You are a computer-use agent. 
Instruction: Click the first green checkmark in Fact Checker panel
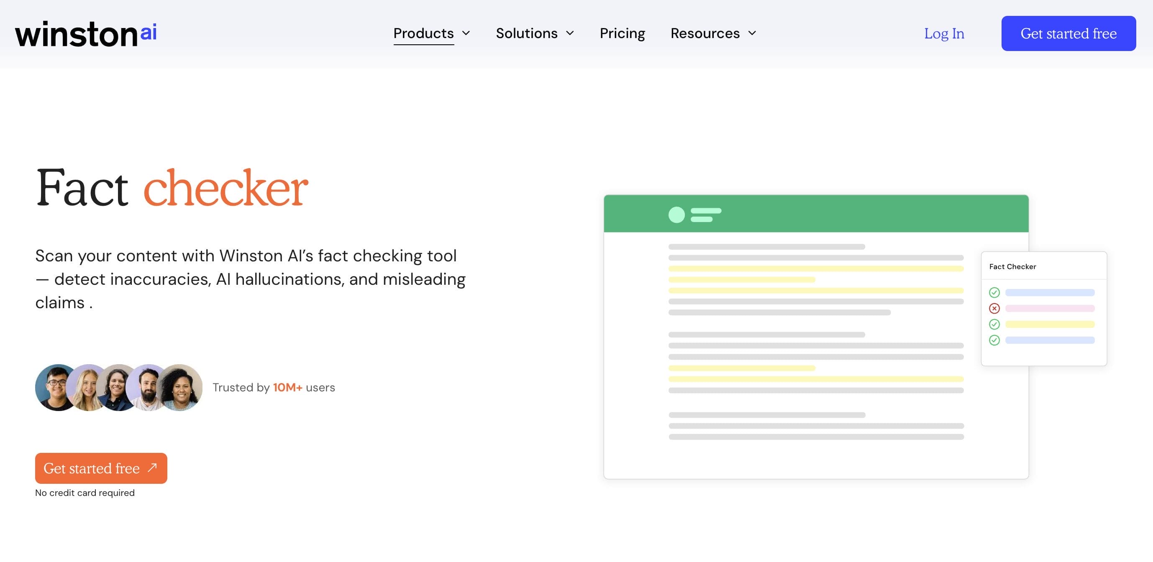coord(994,293)
